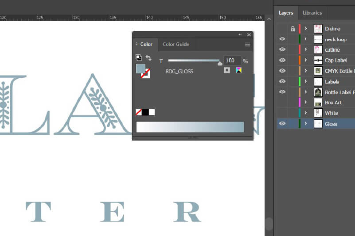The image size is (355, 236).
Task: Select the neck loop layer by name
Action: (335, 39)
